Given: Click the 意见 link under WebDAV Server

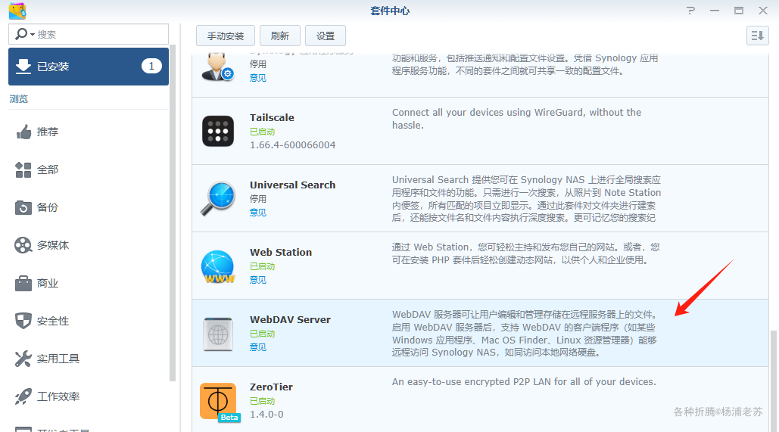Looking at the screenshot, I should click(x=258, y=347).
